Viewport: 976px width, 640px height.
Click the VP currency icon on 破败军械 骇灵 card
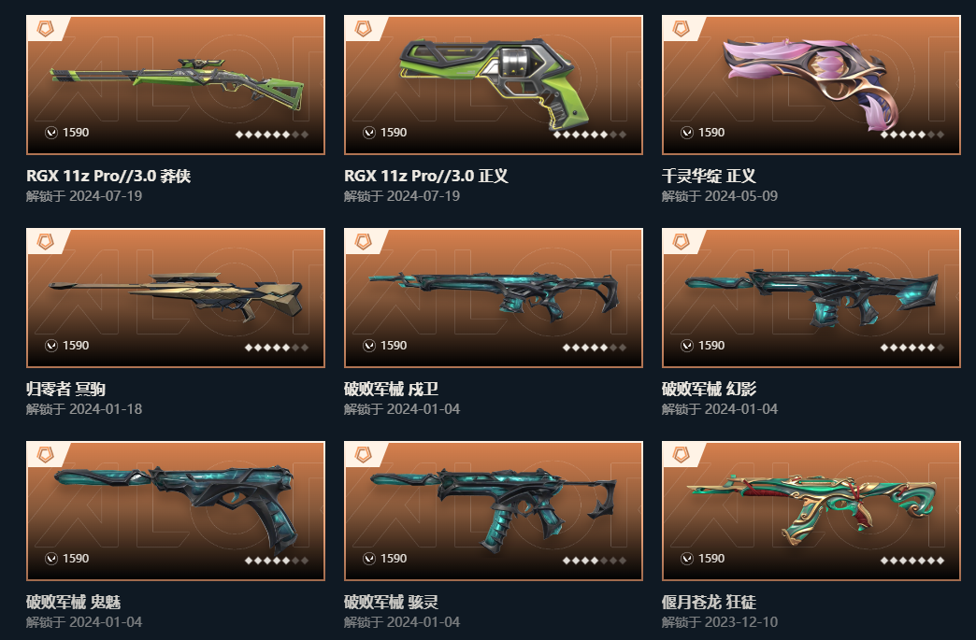pyautogui.click(x=369, y=559)
